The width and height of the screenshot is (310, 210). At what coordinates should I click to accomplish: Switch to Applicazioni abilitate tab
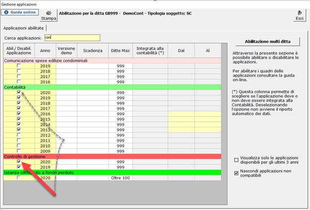(23, 28)
